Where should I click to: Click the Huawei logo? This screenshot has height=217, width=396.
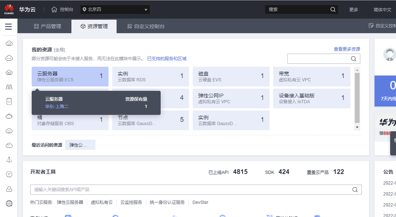pos(9,9)
